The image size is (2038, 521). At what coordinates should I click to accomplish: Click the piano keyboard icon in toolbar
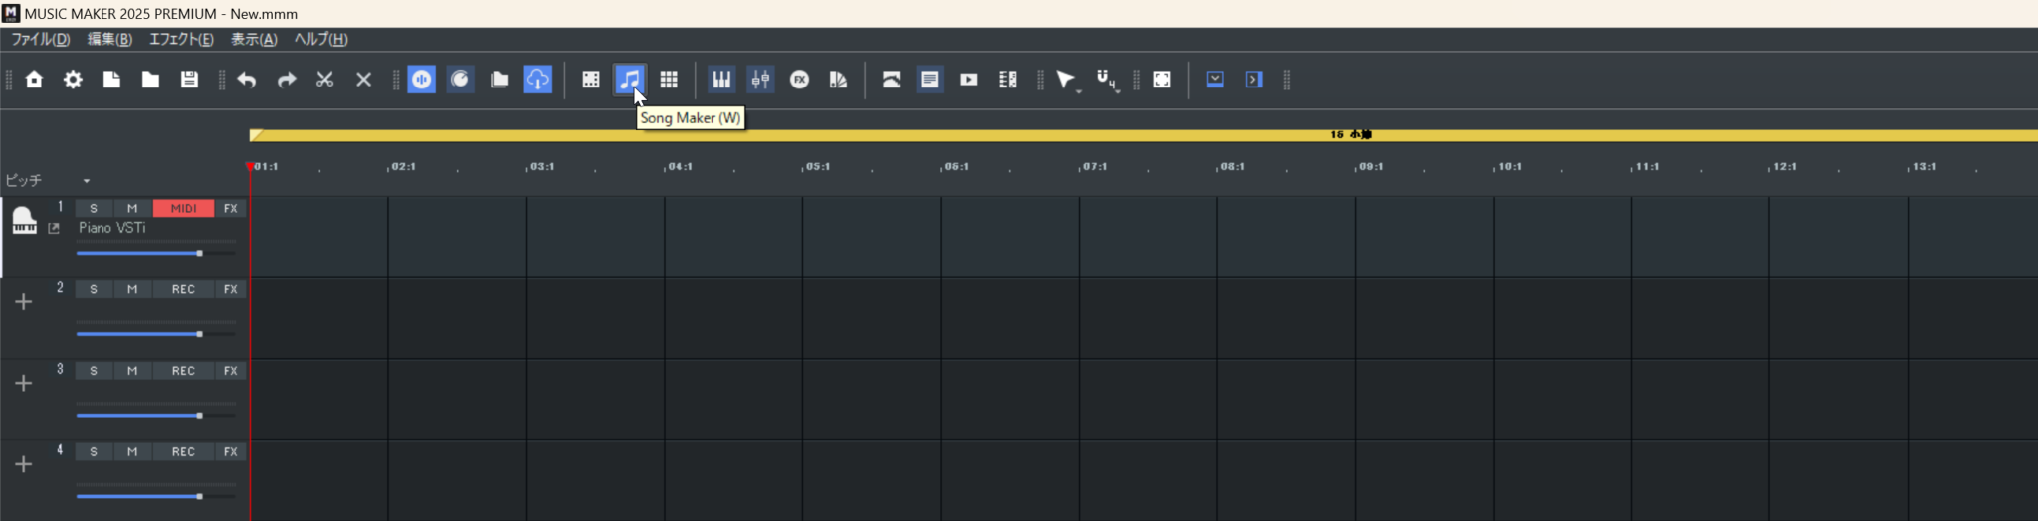coord(721,80)
